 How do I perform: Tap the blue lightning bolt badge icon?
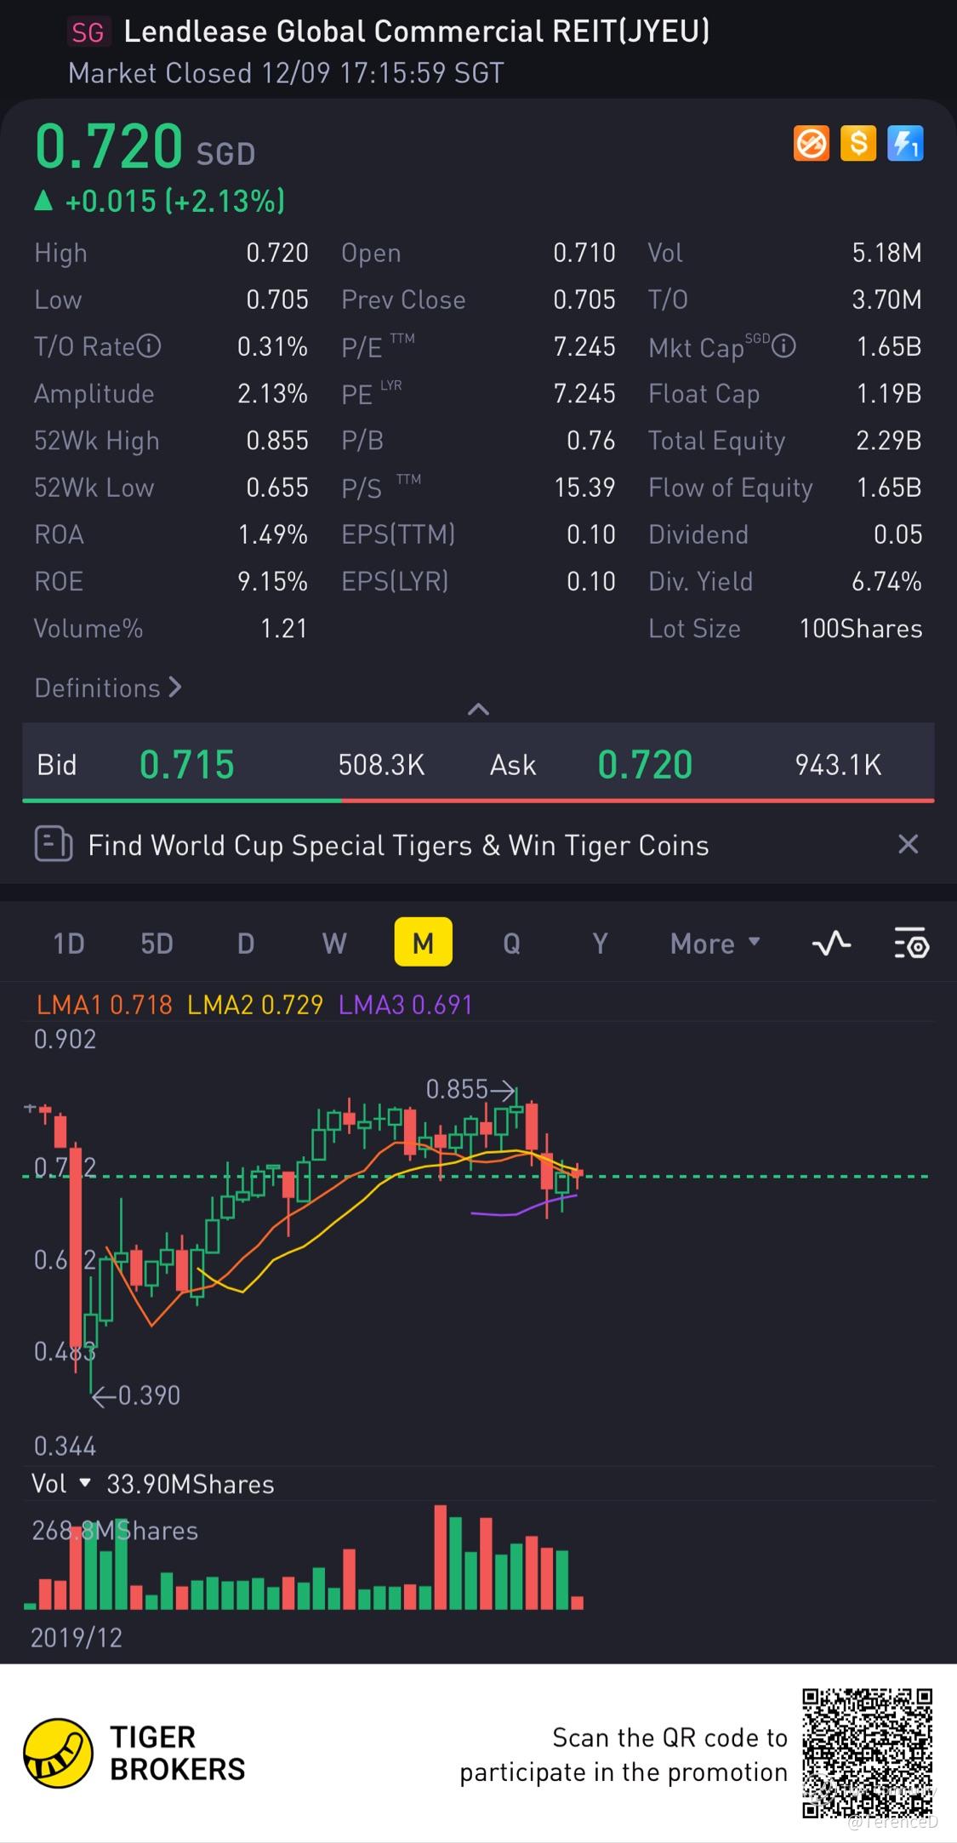(905, 143)
